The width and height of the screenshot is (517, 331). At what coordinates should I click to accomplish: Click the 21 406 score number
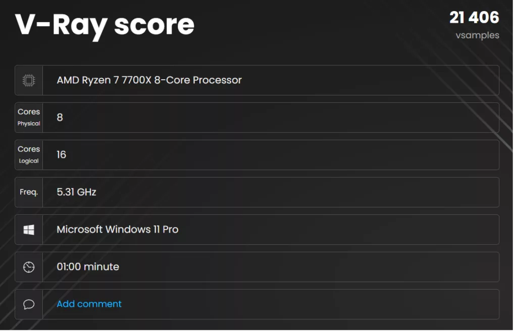tap(474, 17)
